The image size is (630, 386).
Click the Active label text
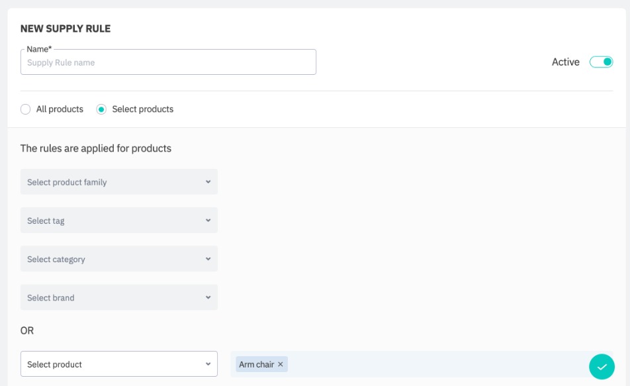[565, 62]
